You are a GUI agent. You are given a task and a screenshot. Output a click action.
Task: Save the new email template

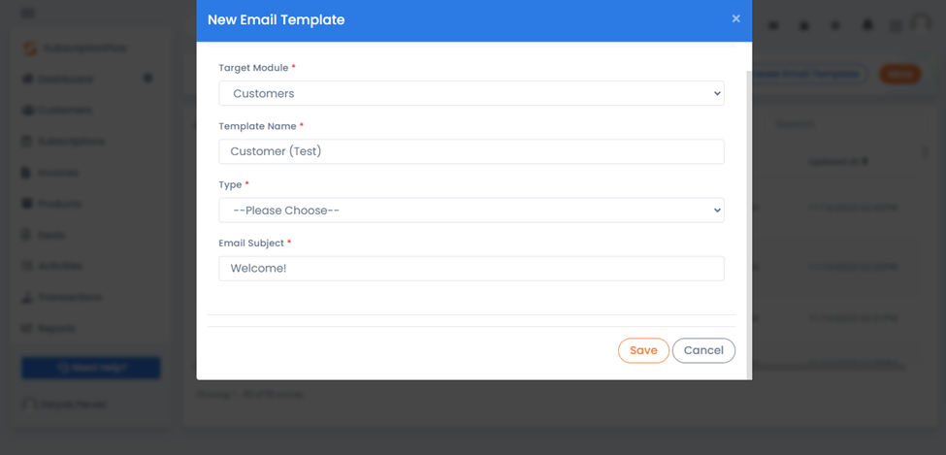pos(643,350)
